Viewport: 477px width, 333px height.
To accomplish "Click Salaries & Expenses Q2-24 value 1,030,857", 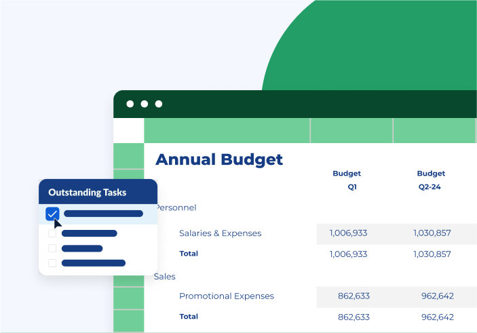I will 432,233.
